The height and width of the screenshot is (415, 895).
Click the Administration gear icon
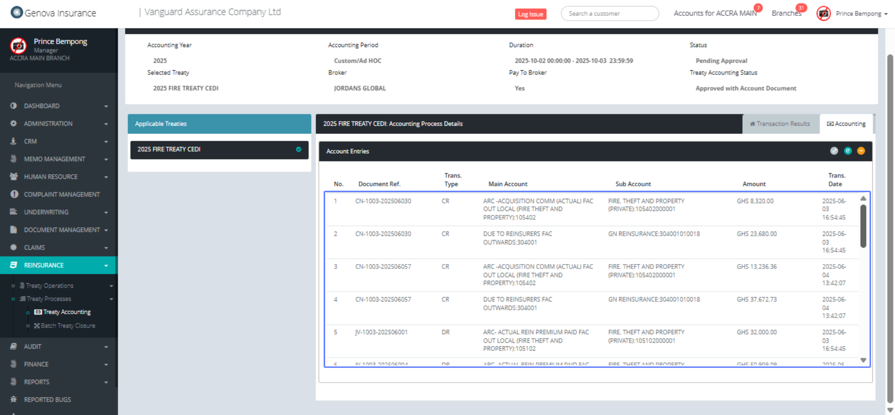pyautogui.click(x=14, y=123)
